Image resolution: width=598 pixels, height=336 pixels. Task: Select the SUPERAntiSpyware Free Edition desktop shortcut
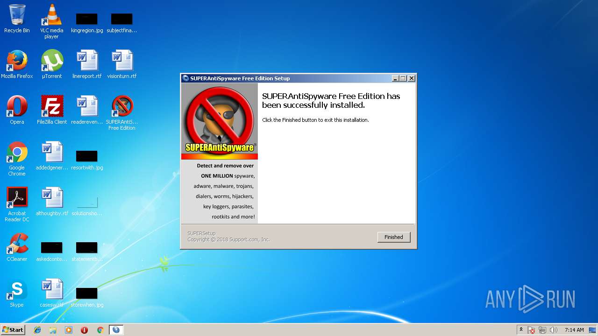[122, 113]
